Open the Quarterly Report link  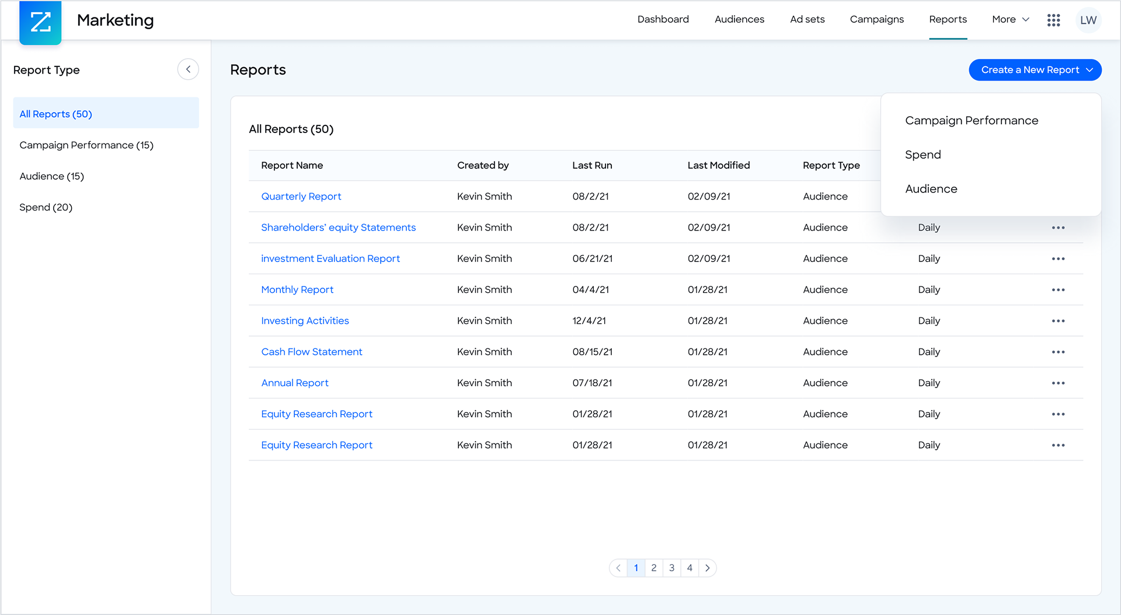tap(301, 197)
